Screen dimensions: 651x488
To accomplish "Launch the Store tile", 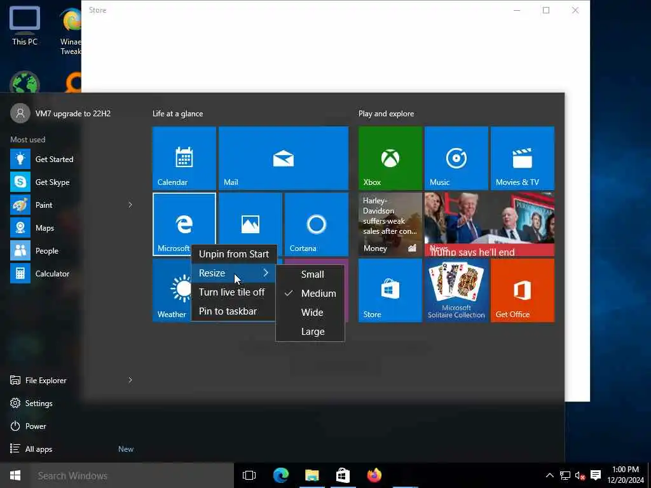I will coord(390,290).
